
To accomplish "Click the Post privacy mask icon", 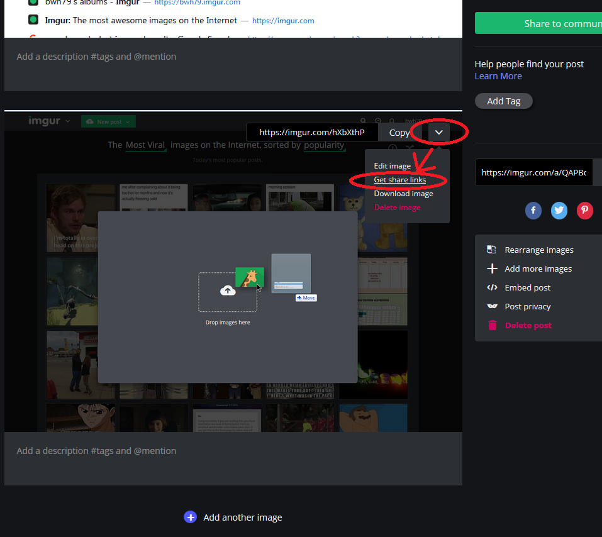I will click(492, 306).
